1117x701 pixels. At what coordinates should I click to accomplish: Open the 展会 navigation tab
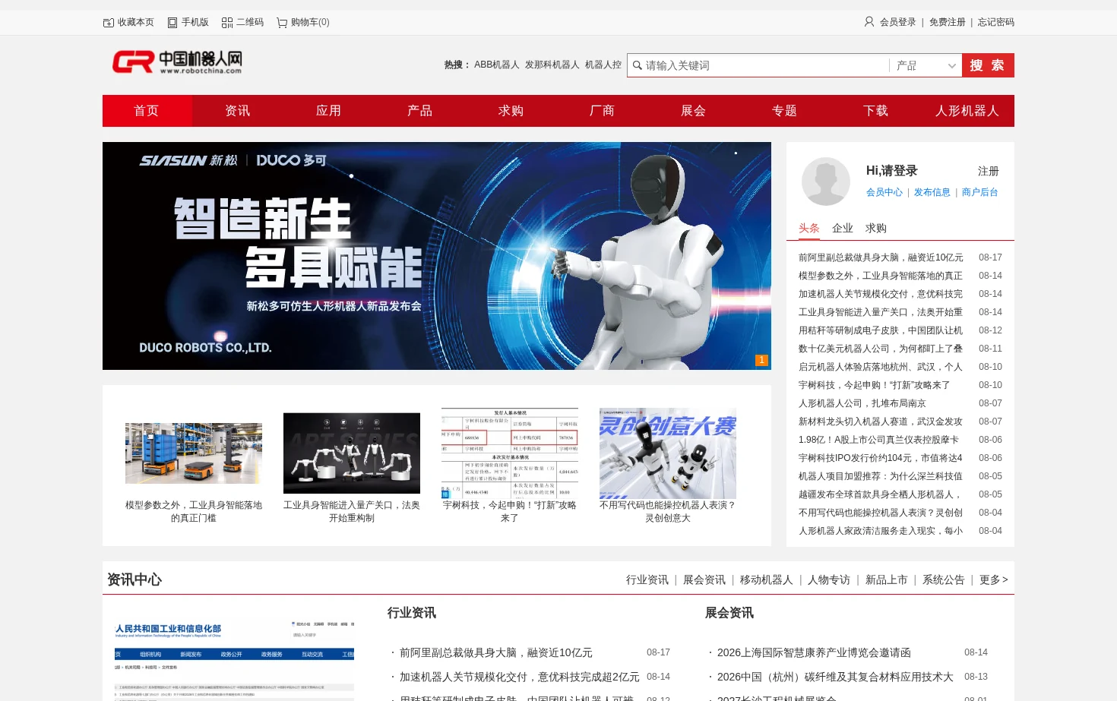(x=694, y=111)
